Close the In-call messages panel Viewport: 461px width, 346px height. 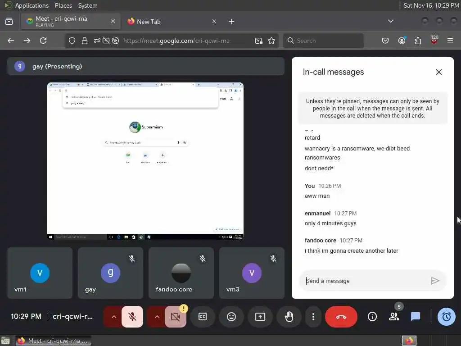point(438,72)
